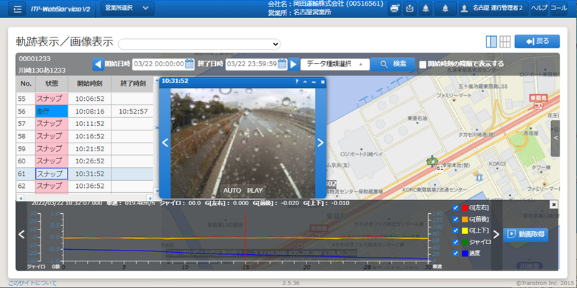Open the hamburger menu in the header
This screenshot has height=288, width=577.
click(x=17, y=8)
